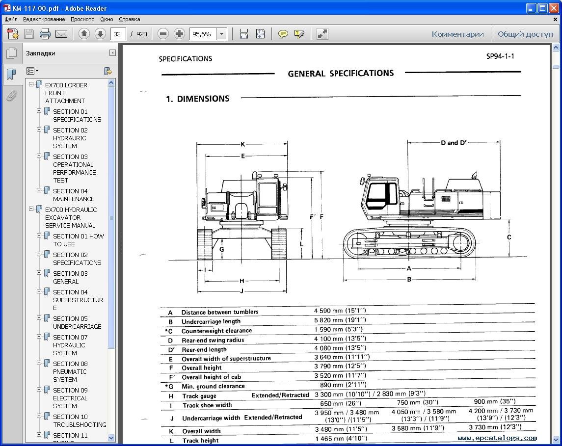562x446 pixels.
Task: Zoom in with the plus button
Action: (180, 34)
